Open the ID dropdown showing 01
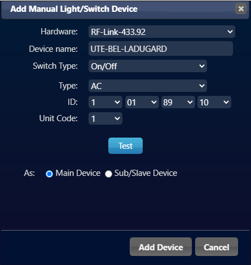Screen dimensions: 251x265 coord(142,102)
